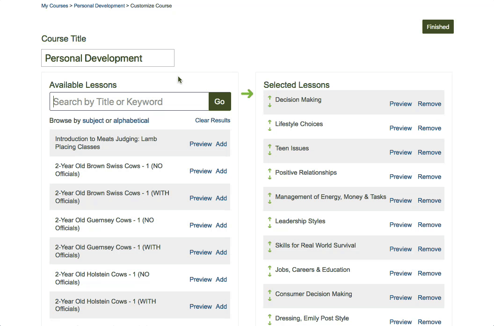Clear Results of lesson search
The image size is (494, 326).
pos(213,120)
